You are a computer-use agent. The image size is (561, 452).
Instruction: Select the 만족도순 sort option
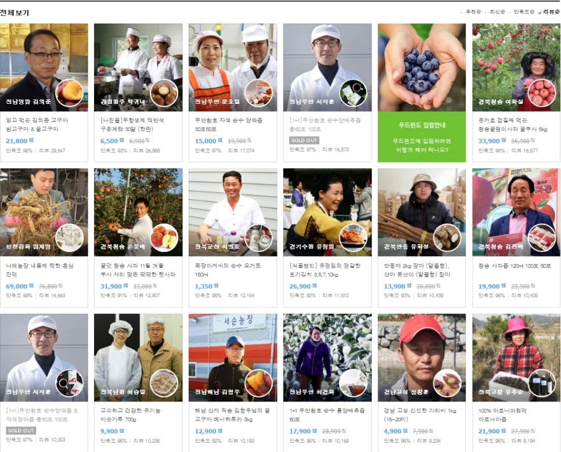[x=524, y=12]
